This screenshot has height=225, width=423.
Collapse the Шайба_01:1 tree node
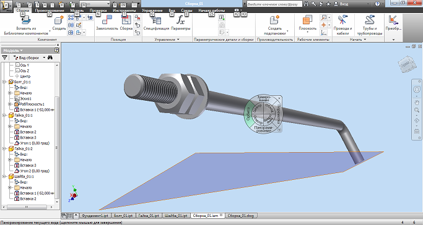pos(4,177)
